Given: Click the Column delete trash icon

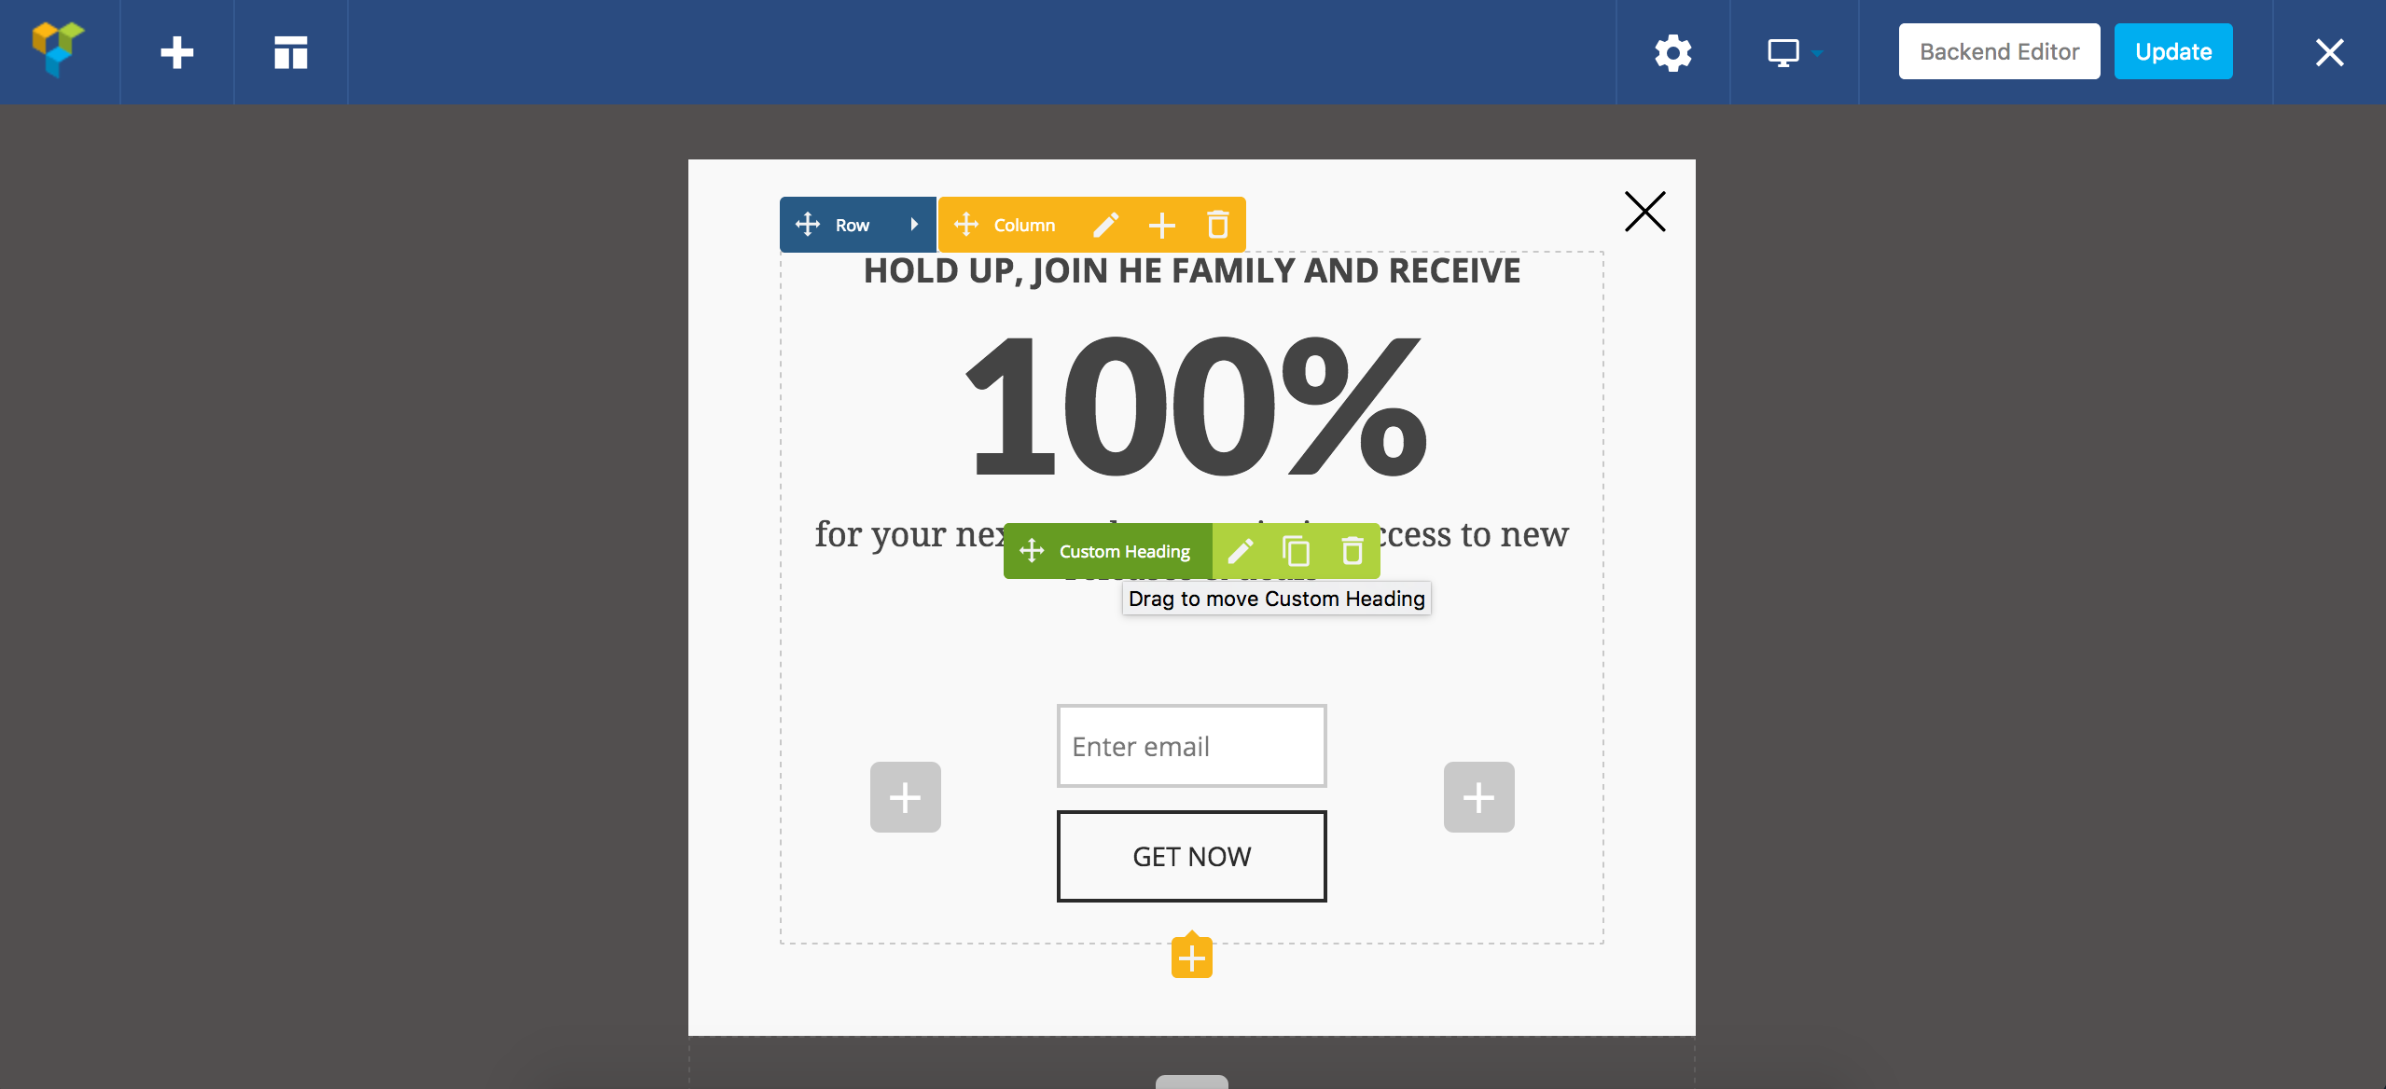Looking at the screenshot, I should coord(1217,225).
